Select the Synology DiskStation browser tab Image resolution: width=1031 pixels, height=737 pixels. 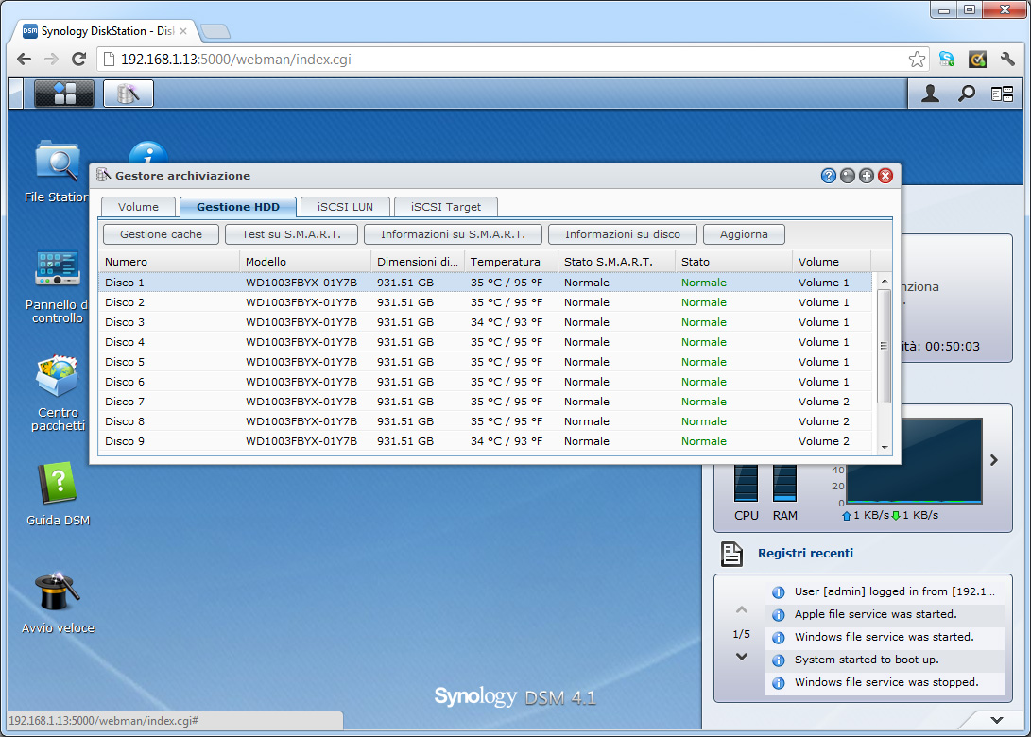pyautogui.click(x=105, y=31)
